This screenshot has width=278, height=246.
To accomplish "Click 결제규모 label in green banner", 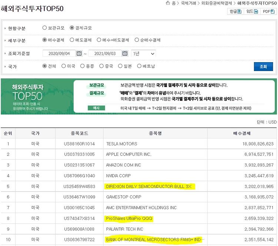I will pyautogui.click(x=96, y=93).
